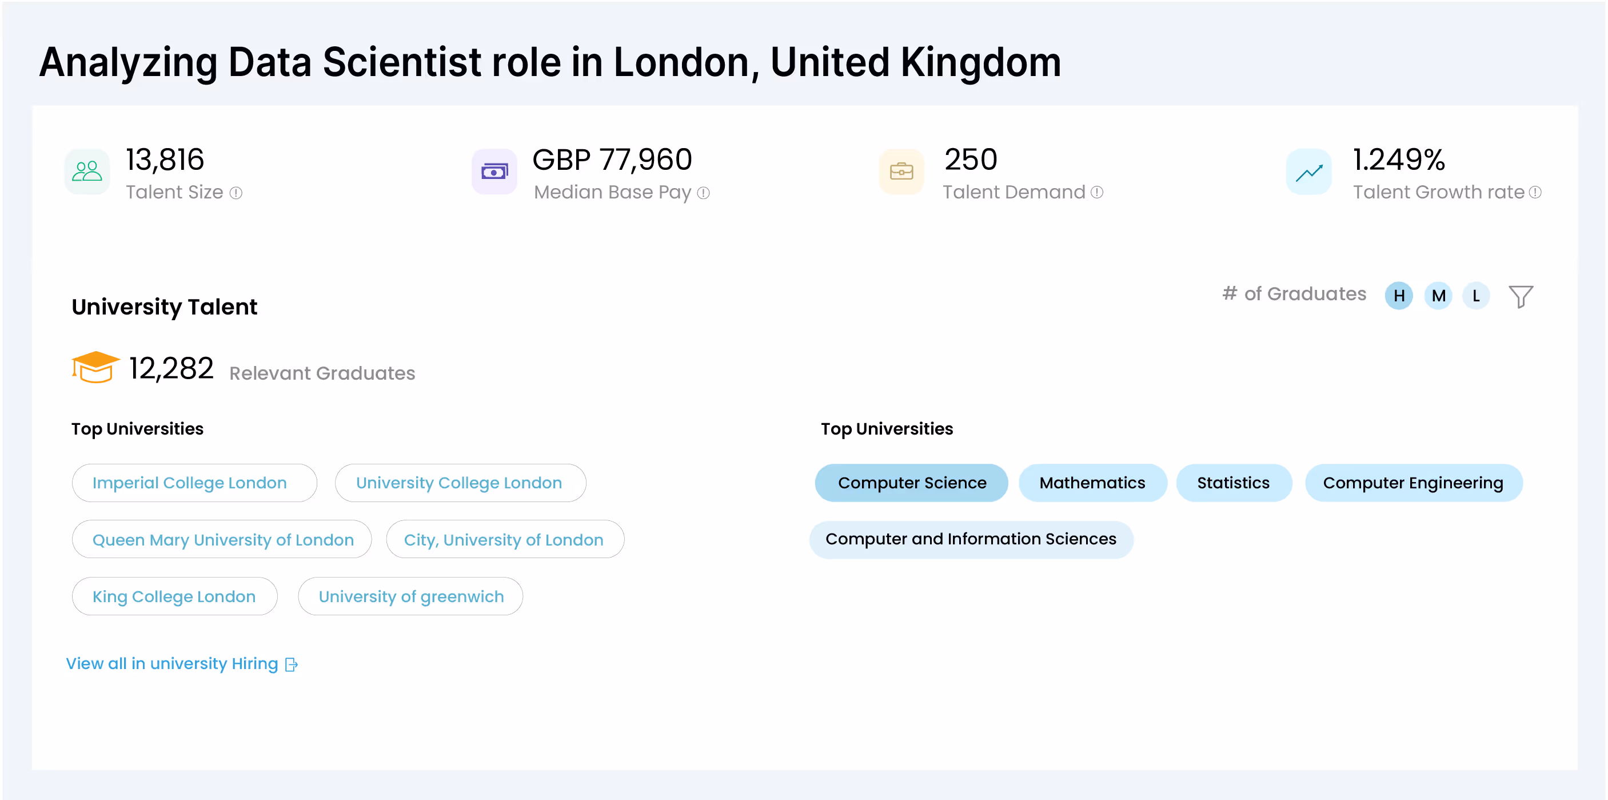Toggle the L graduates level filter
The image size is (1608, 800).
(x=1477, y=296)
